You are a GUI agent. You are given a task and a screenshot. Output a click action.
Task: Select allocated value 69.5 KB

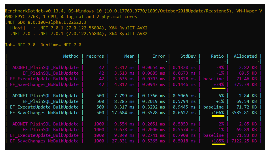[248, 73]
